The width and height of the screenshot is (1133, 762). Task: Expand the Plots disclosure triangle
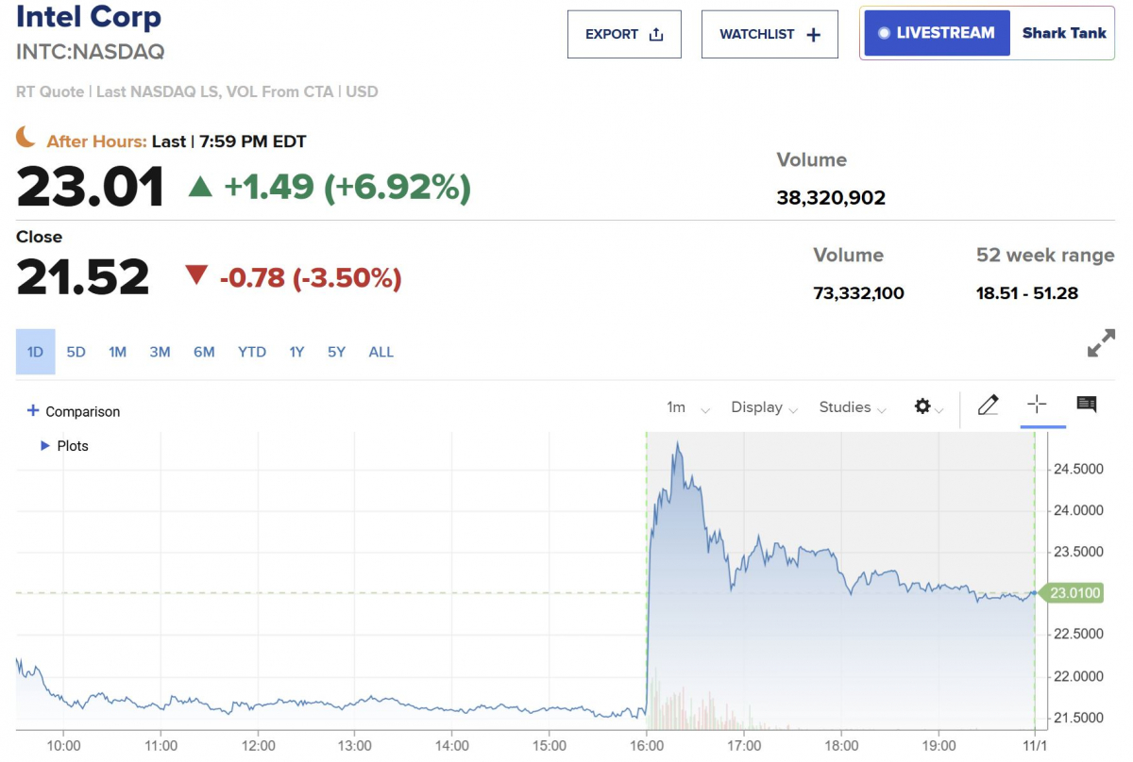pos(44,446)
